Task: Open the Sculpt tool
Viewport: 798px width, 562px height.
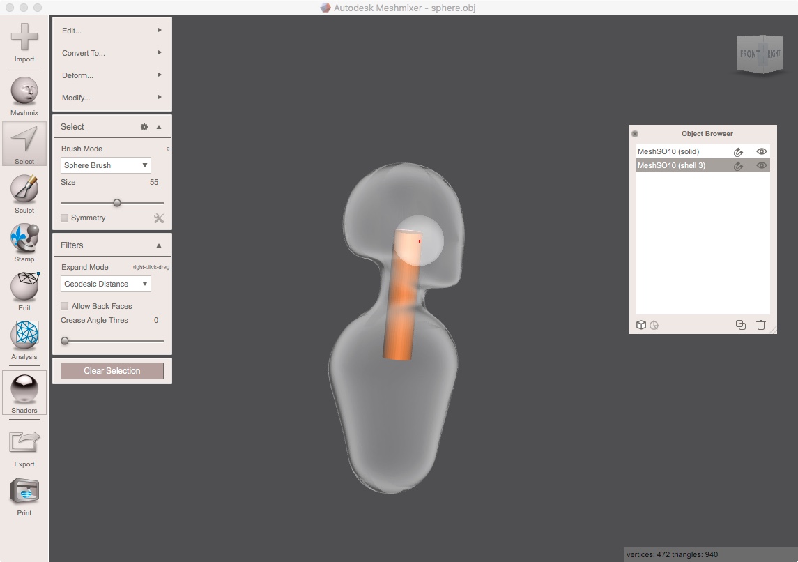Action: pos(24,193)
